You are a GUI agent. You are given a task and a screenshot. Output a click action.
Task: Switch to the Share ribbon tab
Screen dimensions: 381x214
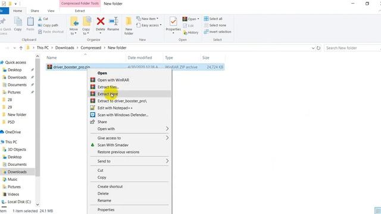[35, 11]
